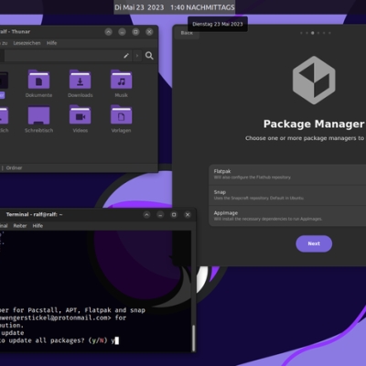The height and width of the screenshot is (366, 366).
Task: Shade the Thunar window using the up-arrow button
Action: click(x=108, y=32)
